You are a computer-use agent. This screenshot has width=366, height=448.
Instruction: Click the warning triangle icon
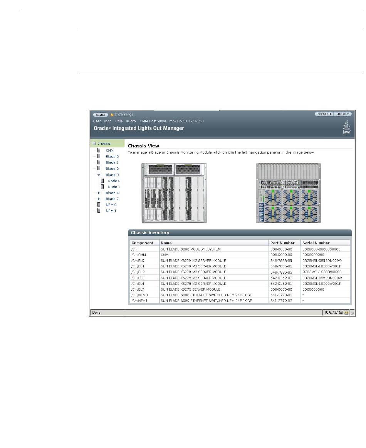(112, 114)
